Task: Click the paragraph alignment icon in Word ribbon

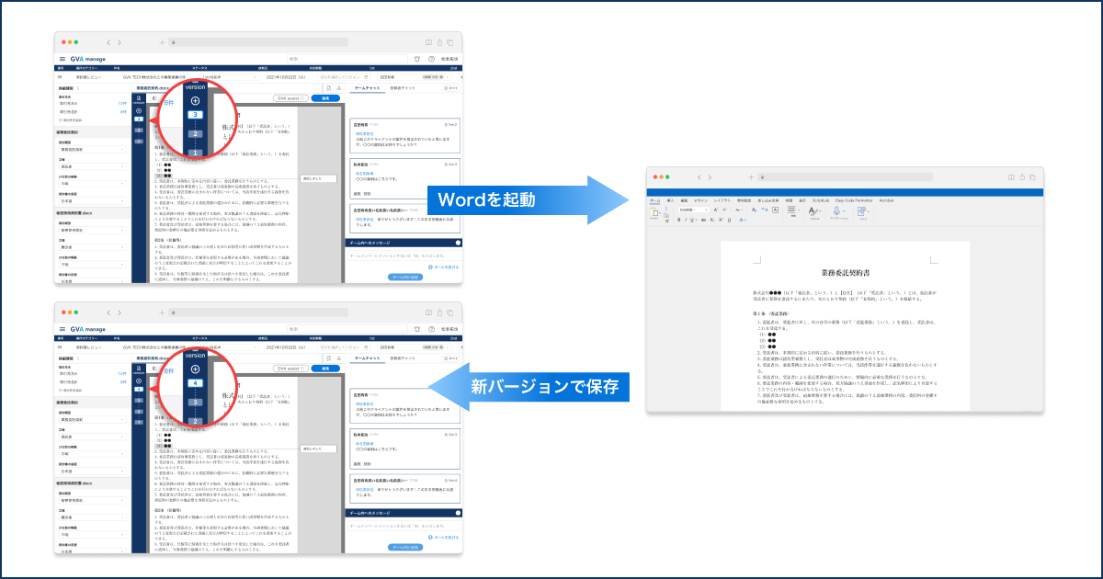Action: point(791,210)
